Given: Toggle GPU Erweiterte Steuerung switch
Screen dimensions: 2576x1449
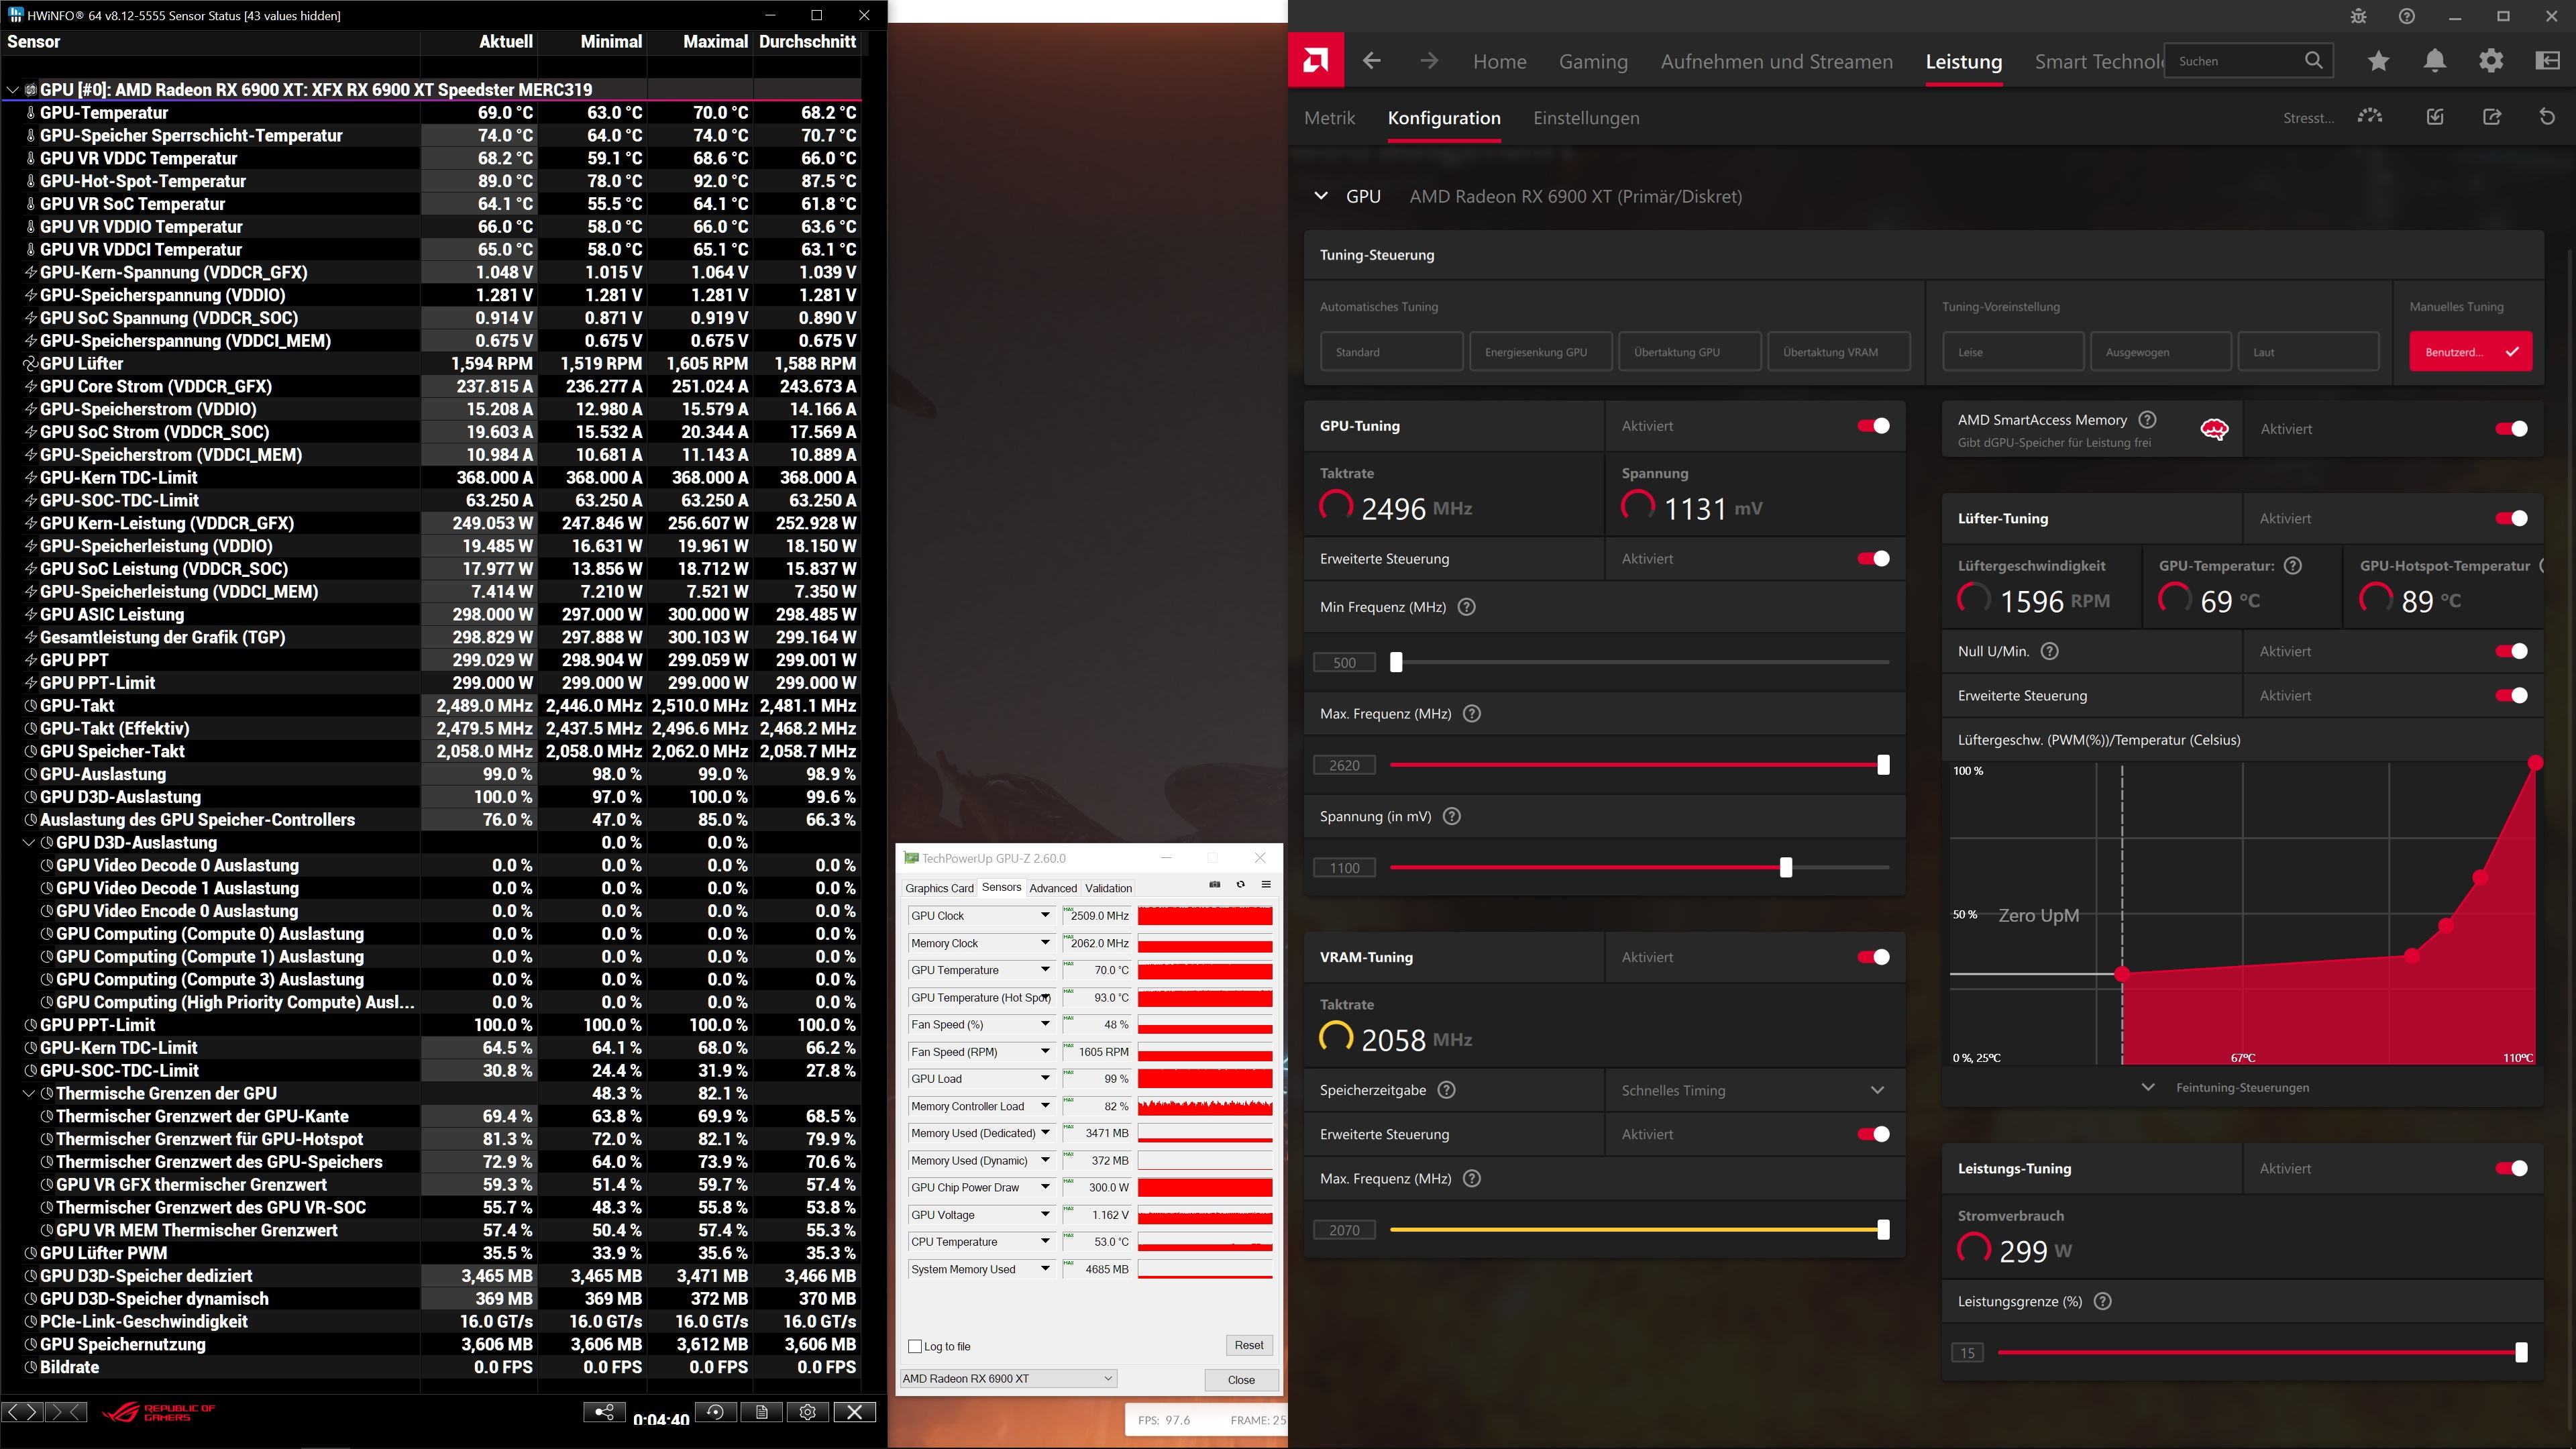Looking at the screenshot, I should [x=1873, y=559].
